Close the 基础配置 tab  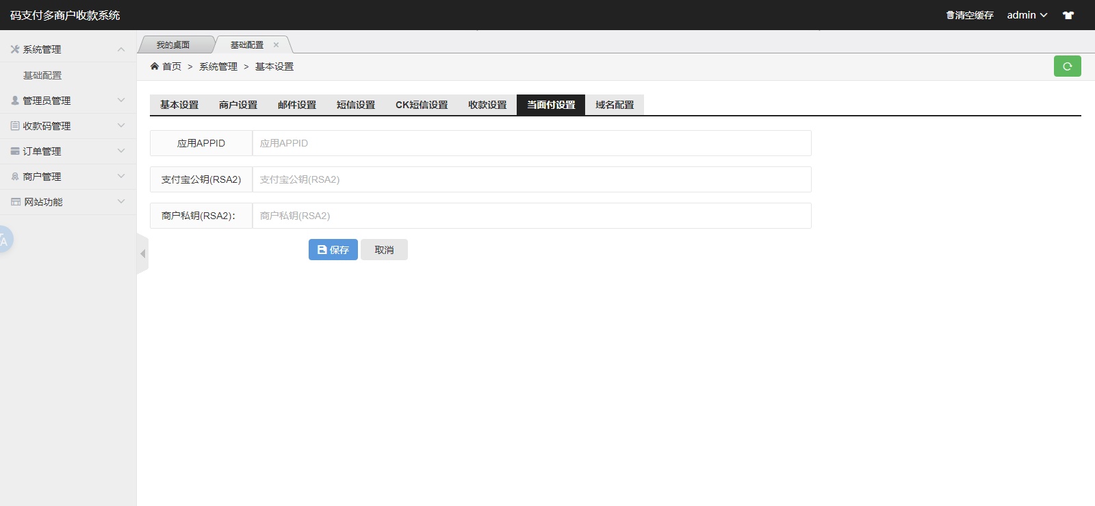point(276,45)
